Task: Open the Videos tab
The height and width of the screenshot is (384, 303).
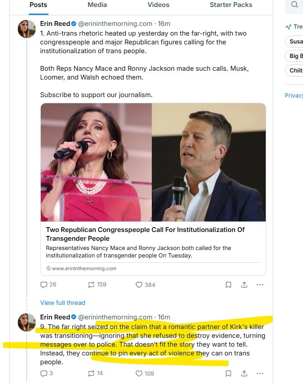Action: click(158, 5)
